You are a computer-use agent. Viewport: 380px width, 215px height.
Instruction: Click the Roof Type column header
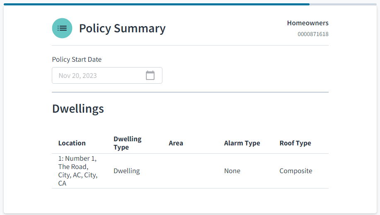tap(295, 143)
